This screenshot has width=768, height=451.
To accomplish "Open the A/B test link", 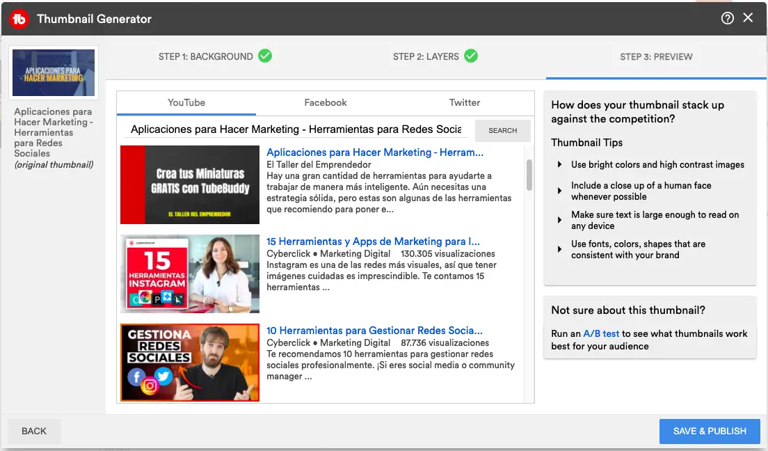I will pyautogui.click(x=601, y=333).
